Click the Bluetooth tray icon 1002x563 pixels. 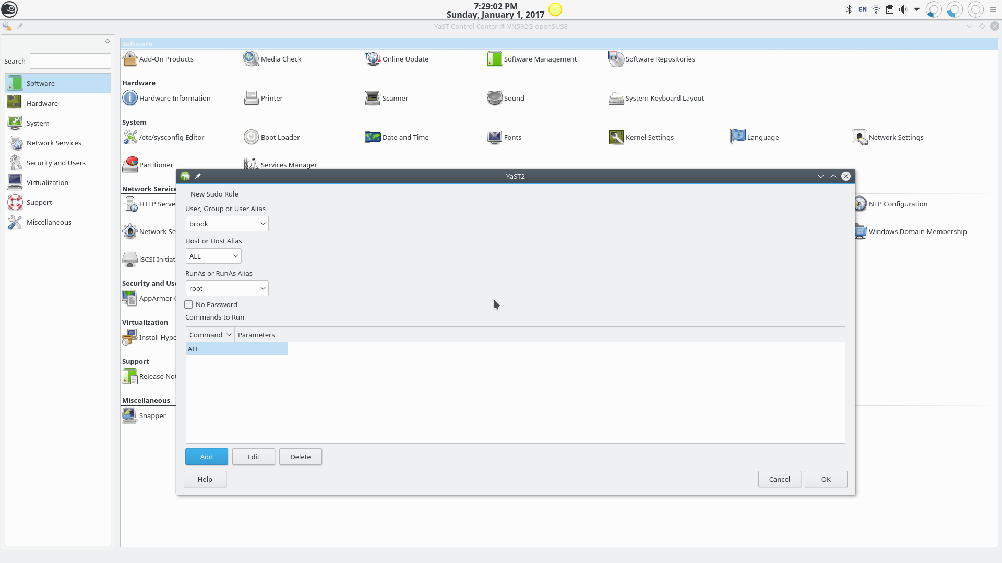[849, 9]
